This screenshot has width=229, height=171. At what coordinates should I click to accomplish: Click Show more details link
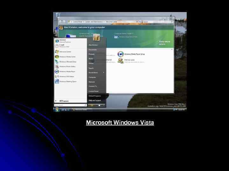pyautogui.click(x=164, y=43)
